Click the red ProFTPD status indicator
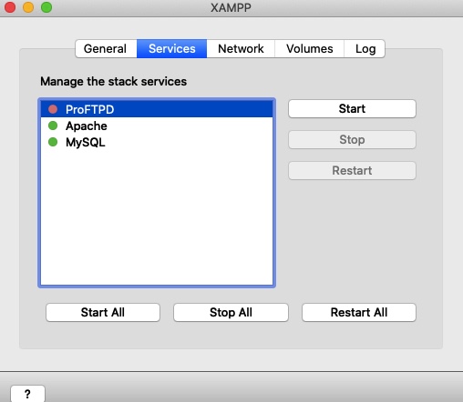Image resolution: width=463 pixels, height=402 pixels. tap(53, 109)
